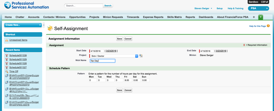The height and width of the screenshot is (111, 274).
Task: Open the Projects tab
Action: 94,17
